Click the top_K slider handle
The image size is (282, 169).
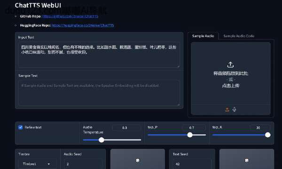tap(267, 135)
